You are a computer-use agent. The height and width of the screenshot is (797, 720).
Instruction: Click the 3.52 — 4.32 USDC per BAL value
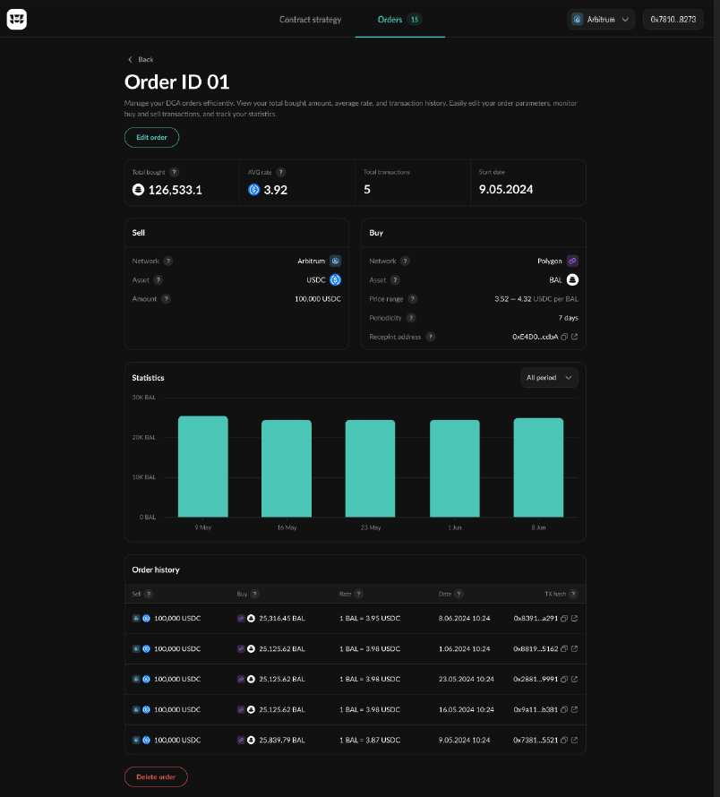[x=536, y=299]
